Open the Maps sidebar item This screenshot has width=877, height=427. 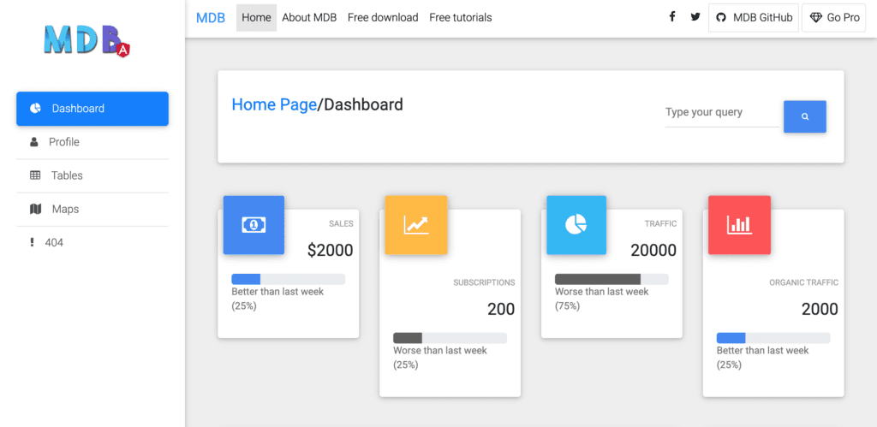[x=92, y=209]
